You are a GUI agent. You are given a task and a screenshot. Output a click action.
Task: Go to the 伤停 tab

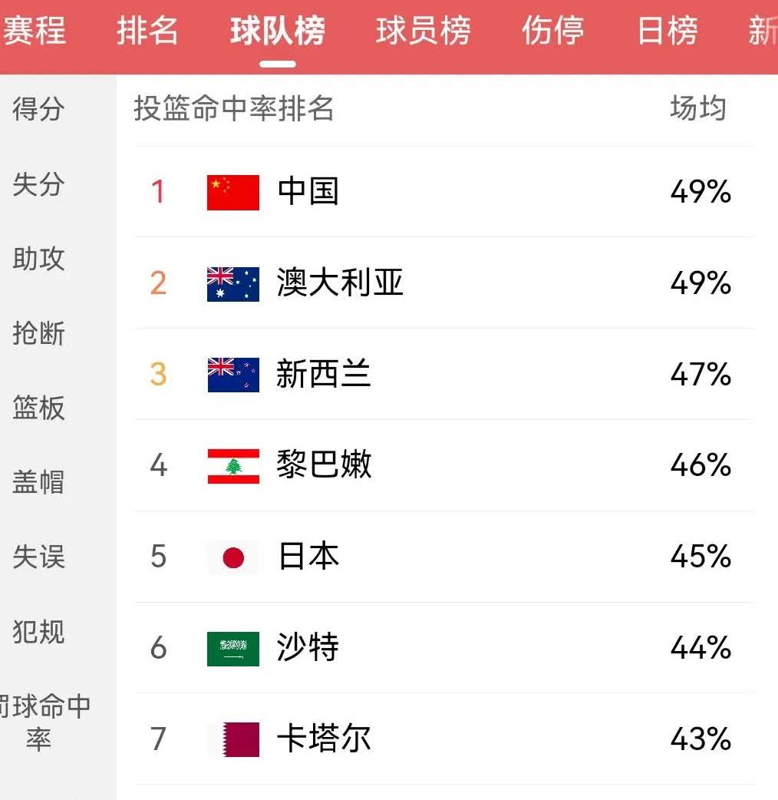552,31
